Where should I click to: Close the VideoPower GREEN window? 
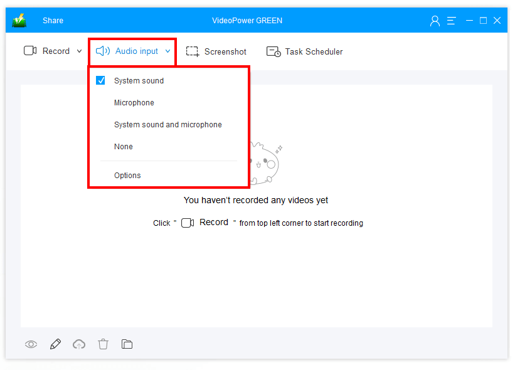[497, 20]
